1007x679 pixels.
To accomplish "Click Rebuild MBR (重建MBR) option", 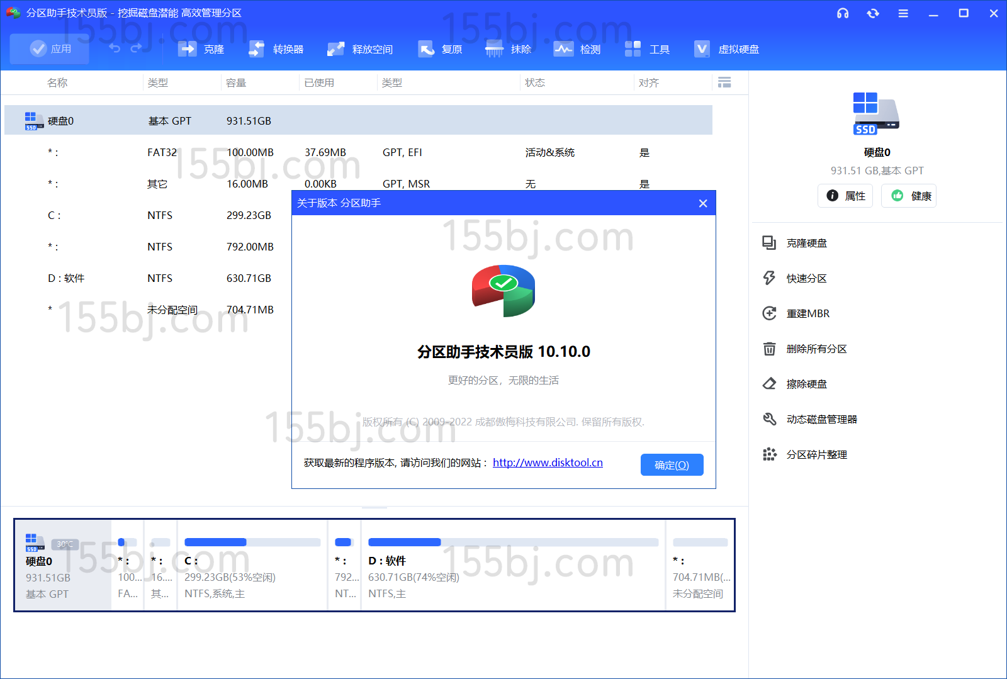I will point(807,314).
